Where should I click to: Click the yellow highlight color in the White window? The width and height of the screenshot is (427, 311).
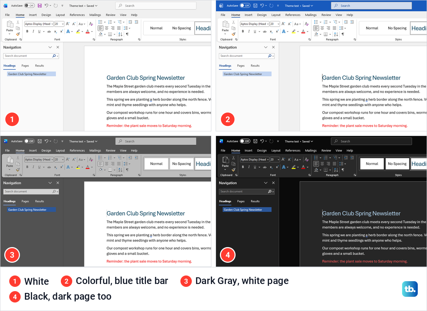click(x=78, y=31)
